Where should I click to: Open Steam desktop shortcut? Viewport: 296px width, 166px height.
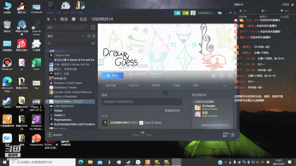point(7,103)
